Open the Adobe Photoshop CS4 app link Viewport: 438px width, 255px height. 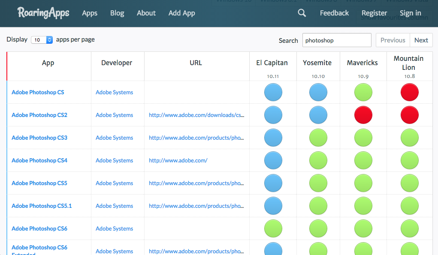[x=39, y=160]
